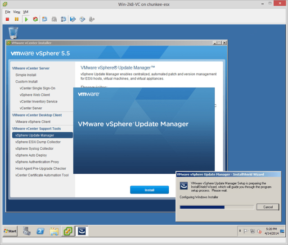
Task: Click the USB device connection toolbar icon
Action: pyautogui.click(x=91, y=19)
